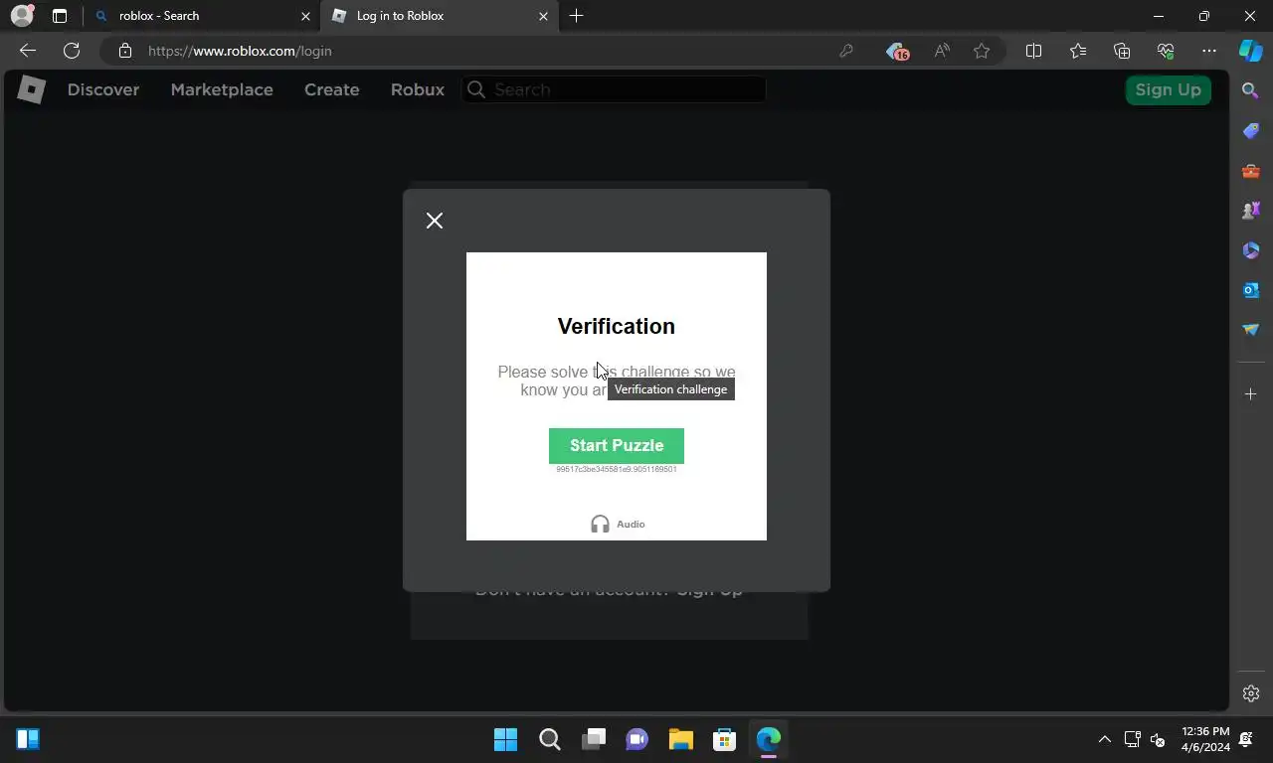Open the Create page
Screen dimensions: 1273x763
tap(332, 89)
